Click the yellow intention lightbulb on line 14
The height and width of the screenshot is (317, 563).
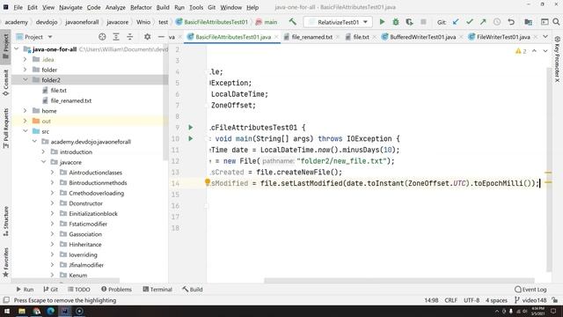(x=208, y=182)
